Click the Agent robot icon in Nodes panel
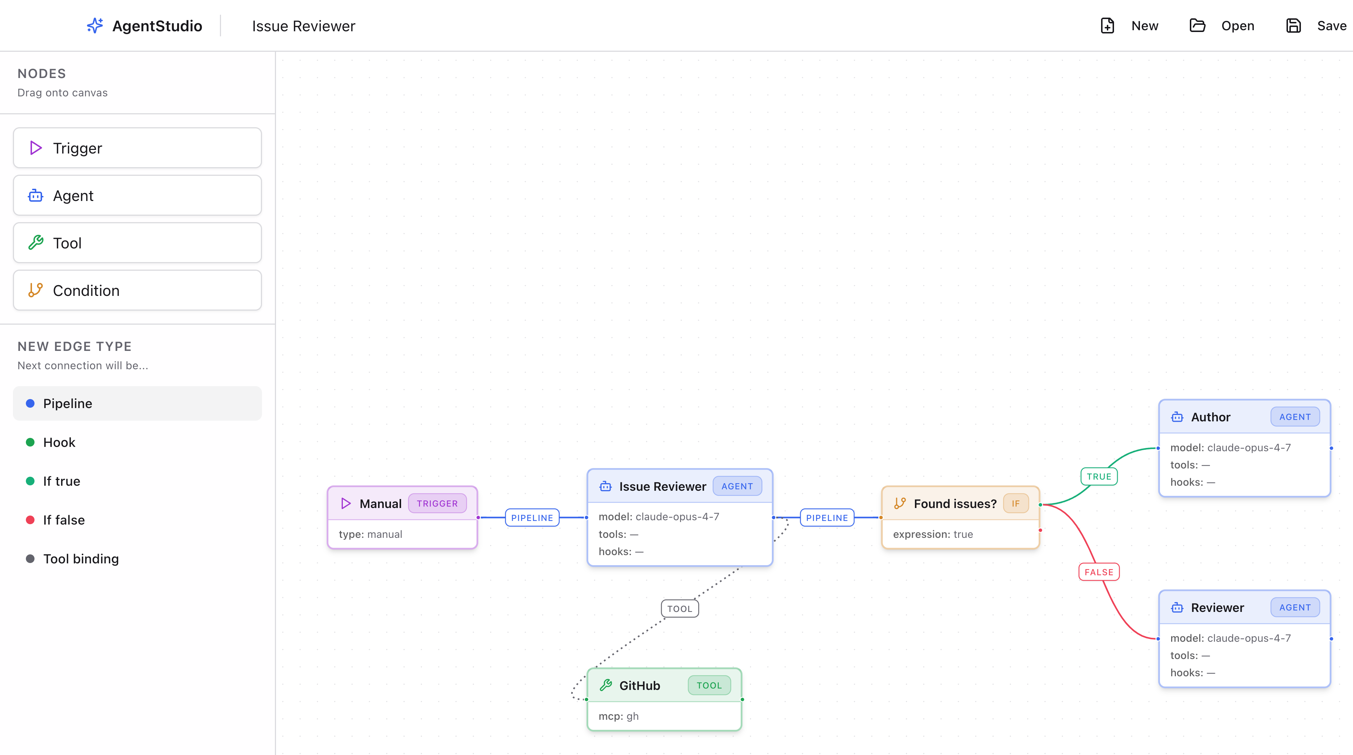This screenshot has width=1353, height=755. [x=36, y=196]
